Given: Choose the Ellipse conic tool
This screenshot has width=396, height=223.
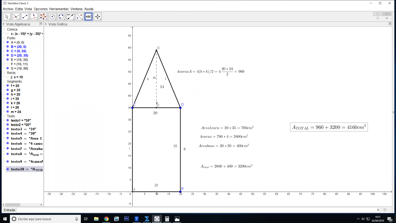Looking at the screenshot, I should [61, 17].
